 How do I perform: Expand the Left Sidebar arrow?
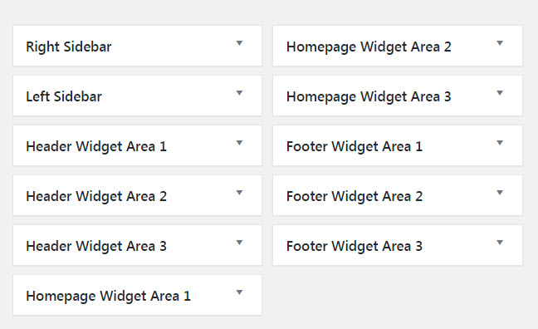point(239,93)
